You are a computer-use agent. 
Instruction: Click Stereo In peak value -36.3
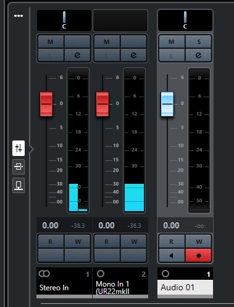coord(78,226)
